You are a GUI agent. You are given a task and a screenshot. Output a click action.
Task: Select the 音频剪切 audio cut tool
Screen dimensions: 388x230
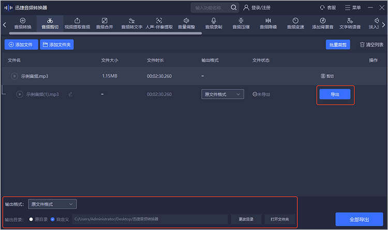[x=50, y=23]
